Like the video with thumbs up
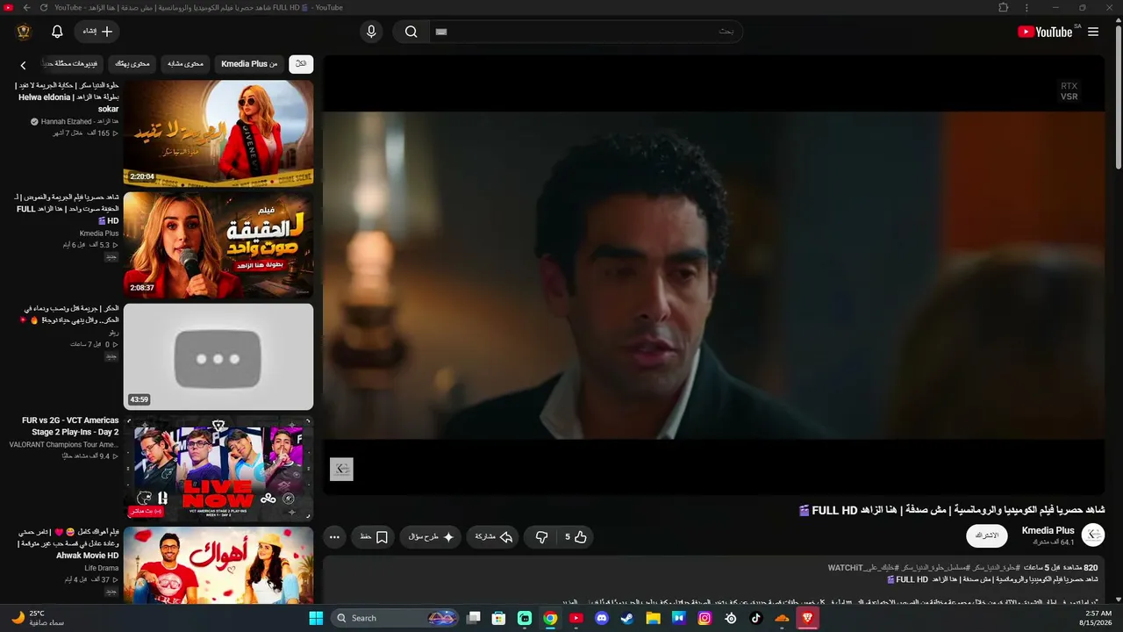 [576, 537]
